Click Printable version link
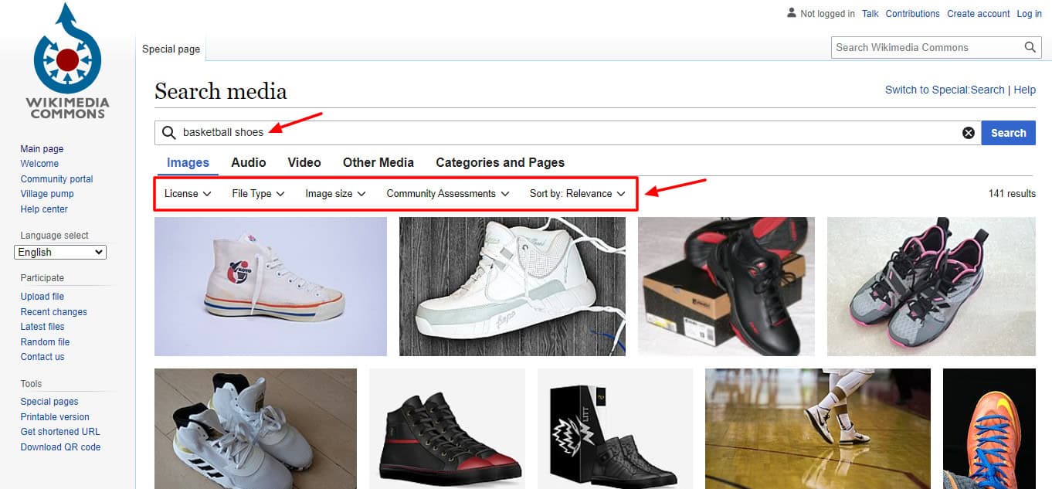The height and width of the screenshot is (489, 1052). point(55,416)
